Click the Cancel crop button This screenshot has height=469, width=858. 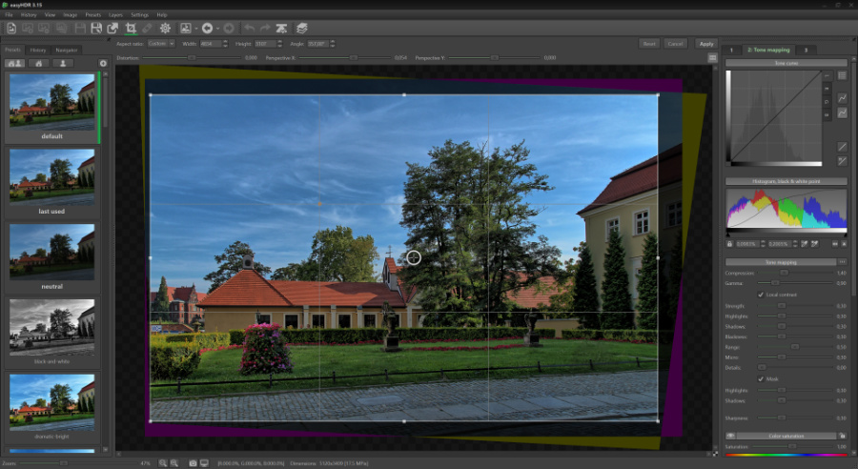click(x=675, y=44)
